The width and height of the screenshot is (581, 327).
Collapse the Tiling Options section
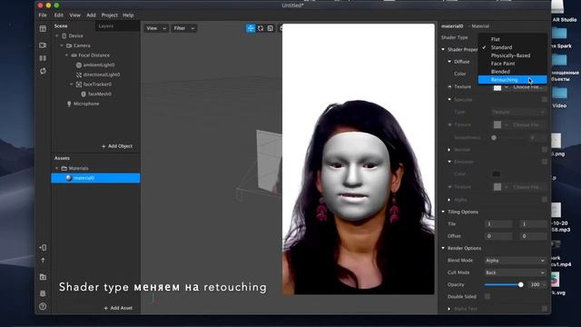(x=443, y=212)
